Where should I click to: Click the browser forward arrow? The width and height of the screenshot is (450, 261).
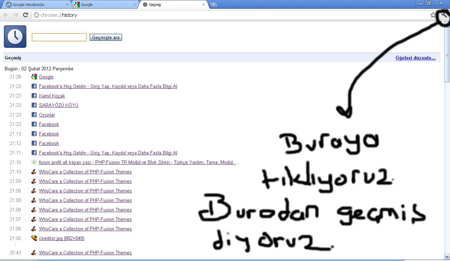pos(15,15)
